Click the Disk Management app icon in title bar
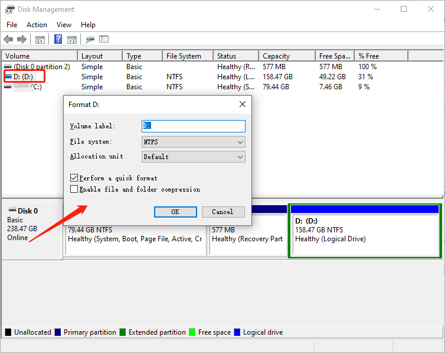The image size is (445, 353). click(9, 9)
